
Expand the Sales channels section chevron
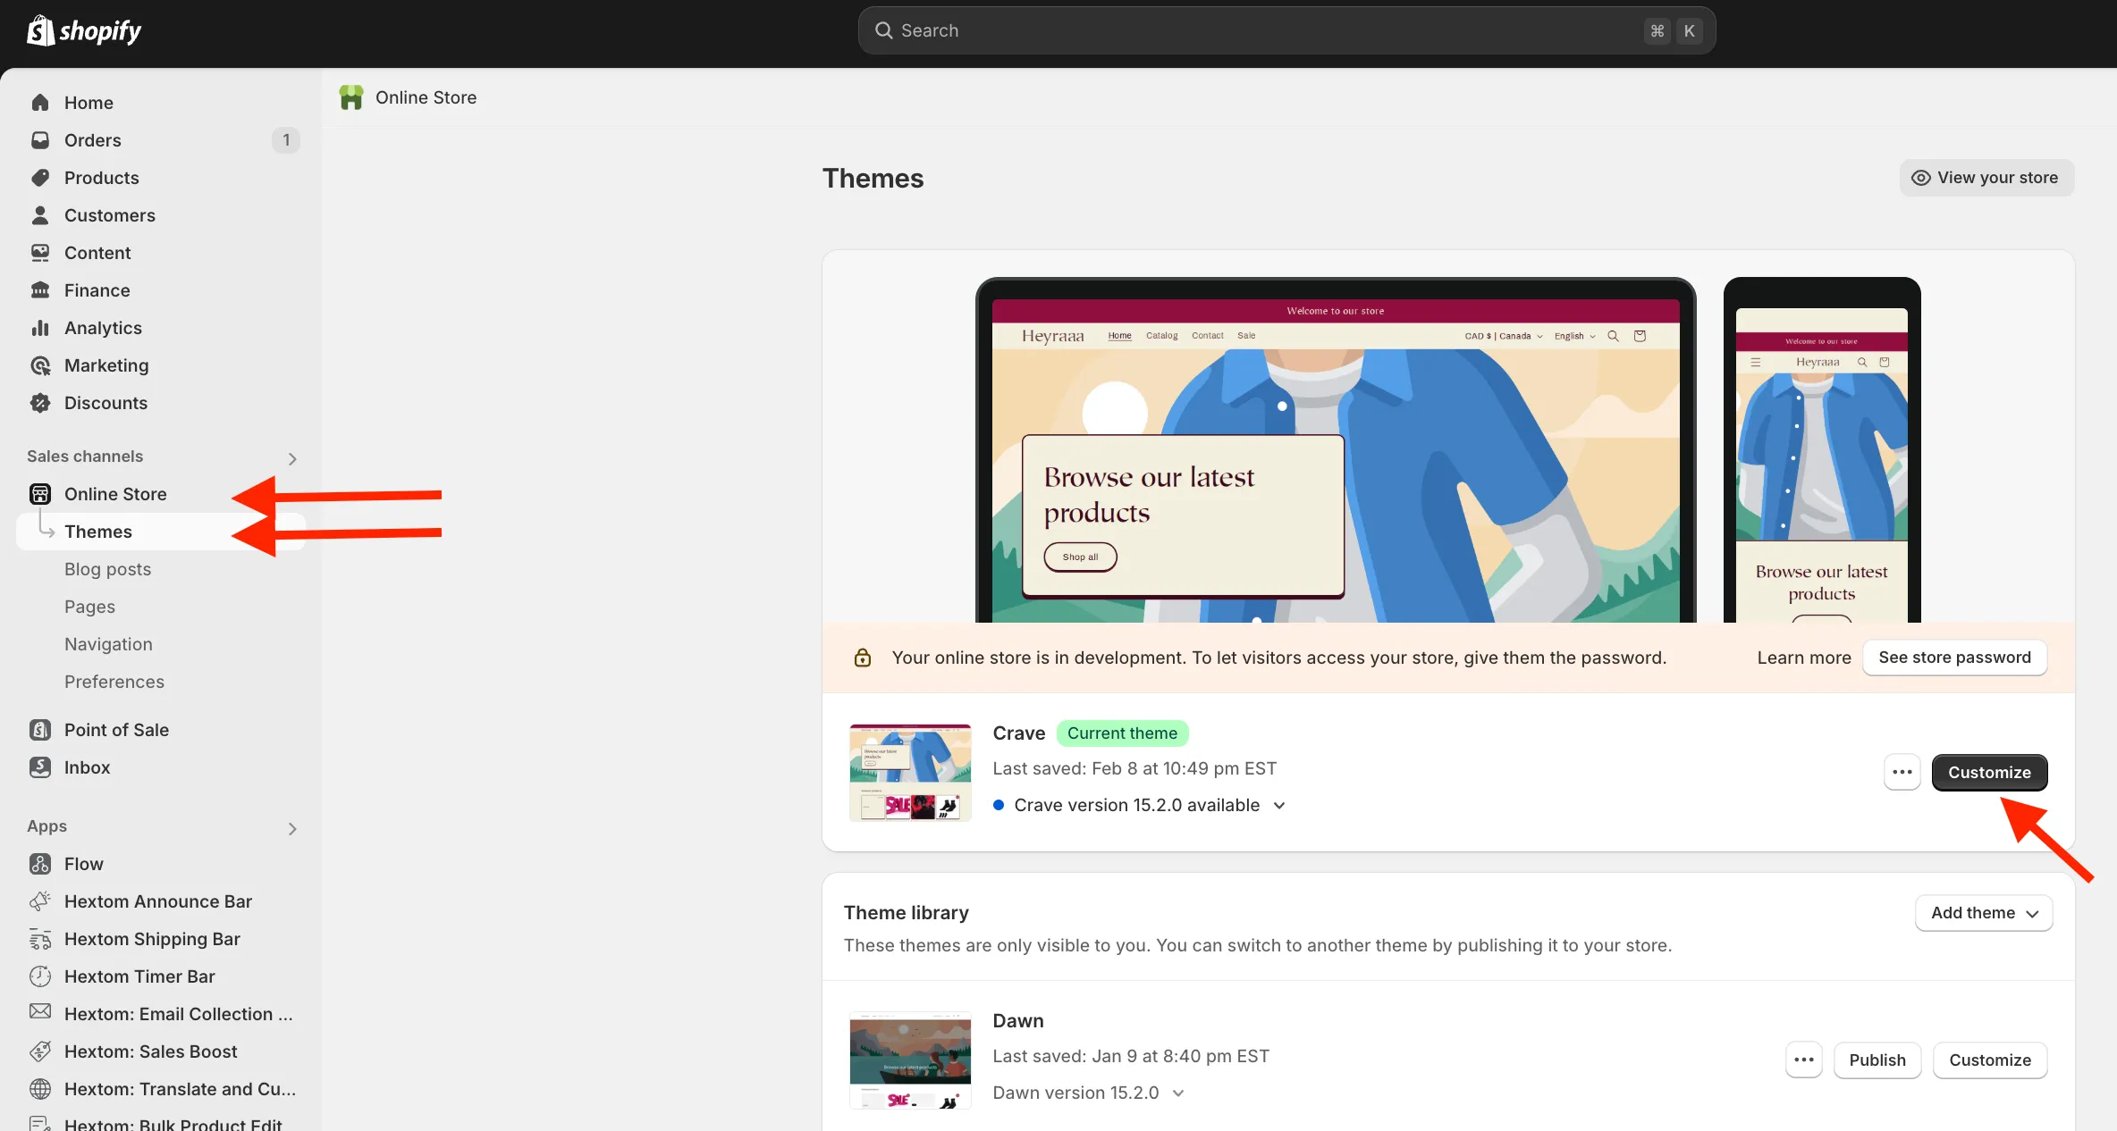[x=292, y=458]
